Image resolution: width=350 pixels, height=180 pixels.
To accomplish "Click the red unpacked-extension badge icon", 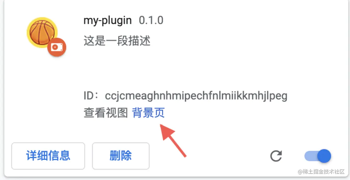I will click(57, 47).
